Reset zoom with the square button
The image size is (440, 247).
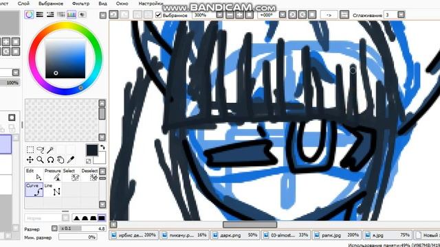pyautogui.click(x=249, y=14)
